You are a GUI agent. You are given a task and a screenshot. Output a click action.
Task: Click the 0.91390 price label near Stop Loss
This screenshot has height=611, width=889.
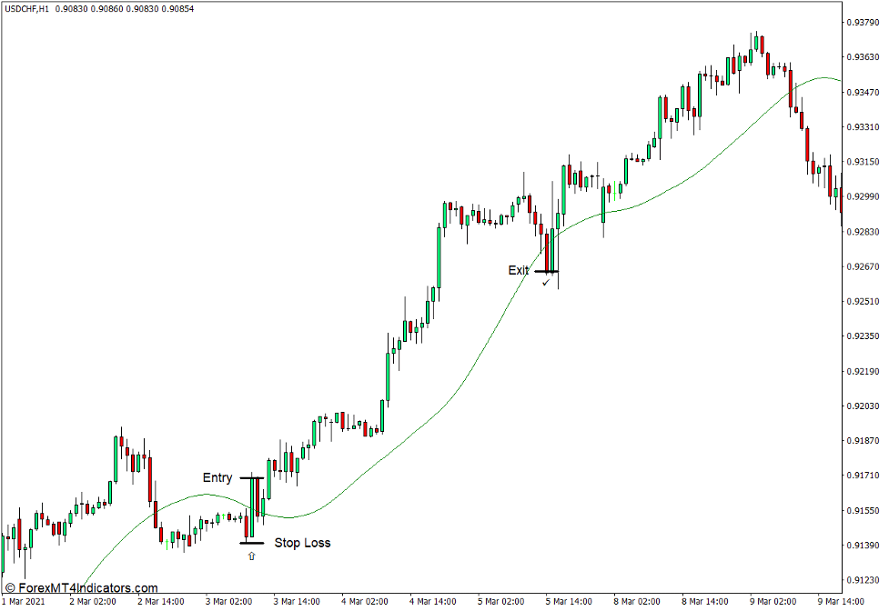pos(862,544)
